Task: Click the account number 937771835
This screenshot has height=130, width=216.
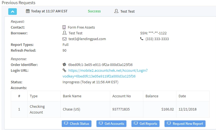Action: 121,109
